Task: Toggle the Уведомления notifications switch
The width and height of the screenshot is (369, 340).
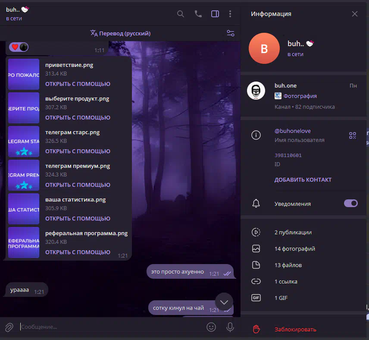Action: click(x=350, y=203)
